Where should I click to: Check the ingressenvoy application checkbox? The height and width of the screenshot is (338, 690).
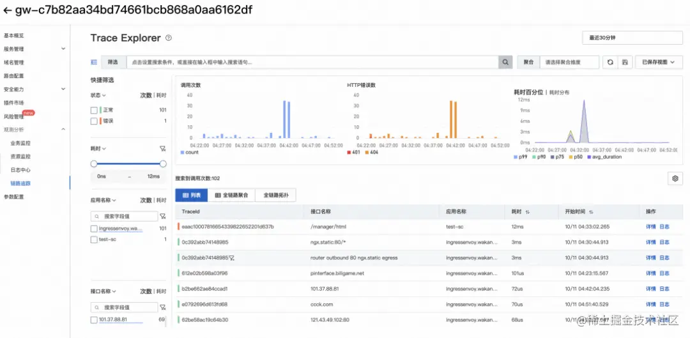point(94,229)
